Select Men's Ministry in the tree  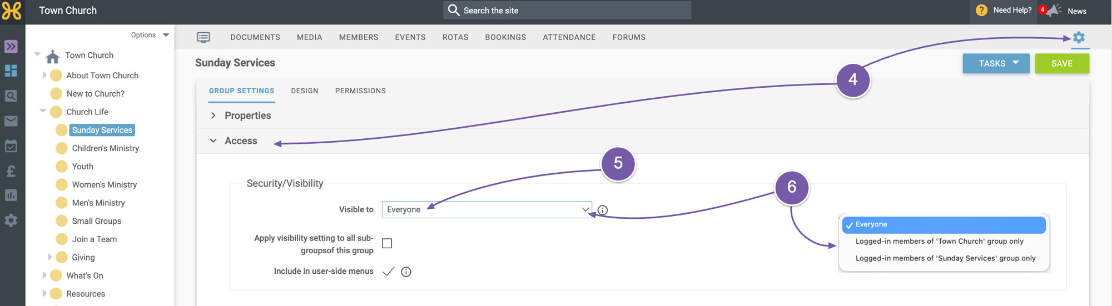98,203
